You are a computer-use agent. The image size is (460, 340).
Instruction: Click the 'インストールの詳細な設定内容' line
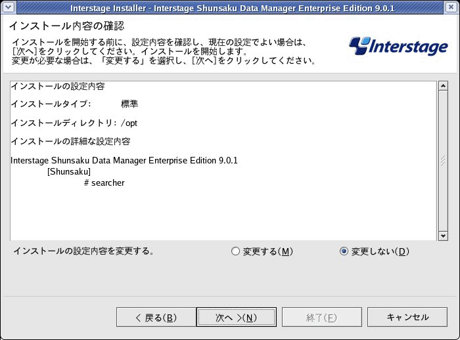(70, 141)
